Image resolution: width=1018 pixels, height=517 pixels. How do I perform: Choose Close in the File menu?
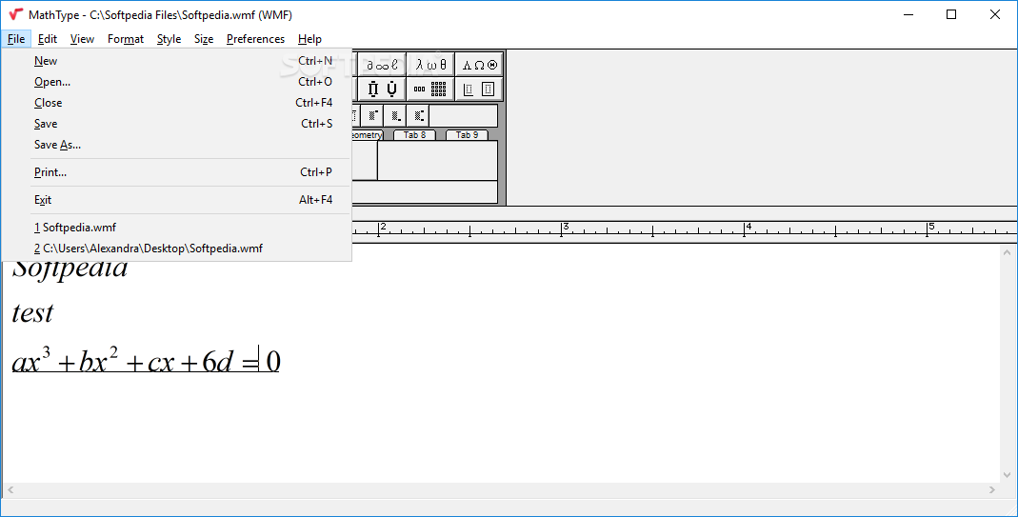176,103
